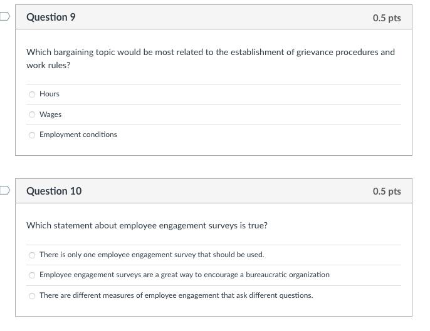The width and height of the screenshot is (430, 331).
Task: Click the Employment conditions answer label
Action: click(x=78, y=135)
